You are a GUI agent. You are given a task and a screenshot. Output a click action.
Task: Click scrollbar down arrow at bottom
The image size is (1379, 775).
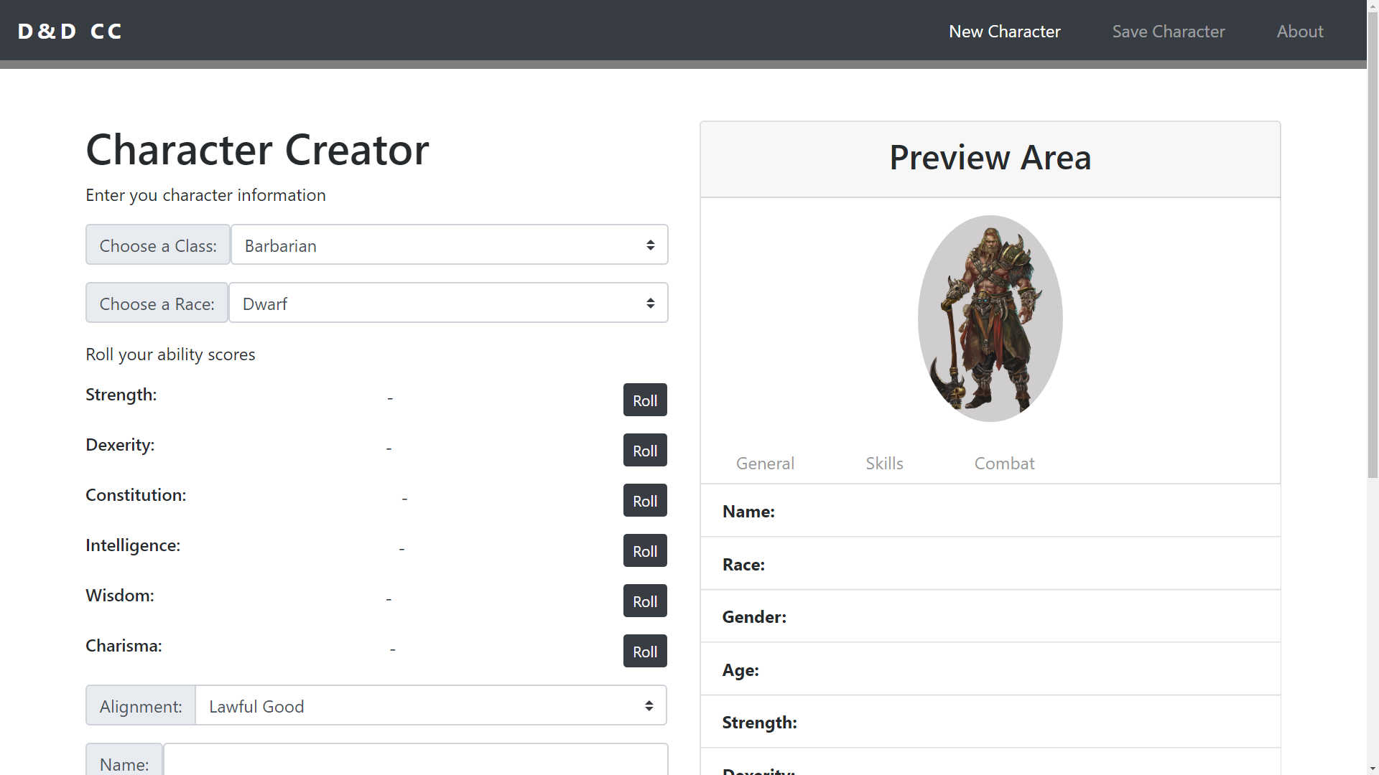pos(1373,769)
